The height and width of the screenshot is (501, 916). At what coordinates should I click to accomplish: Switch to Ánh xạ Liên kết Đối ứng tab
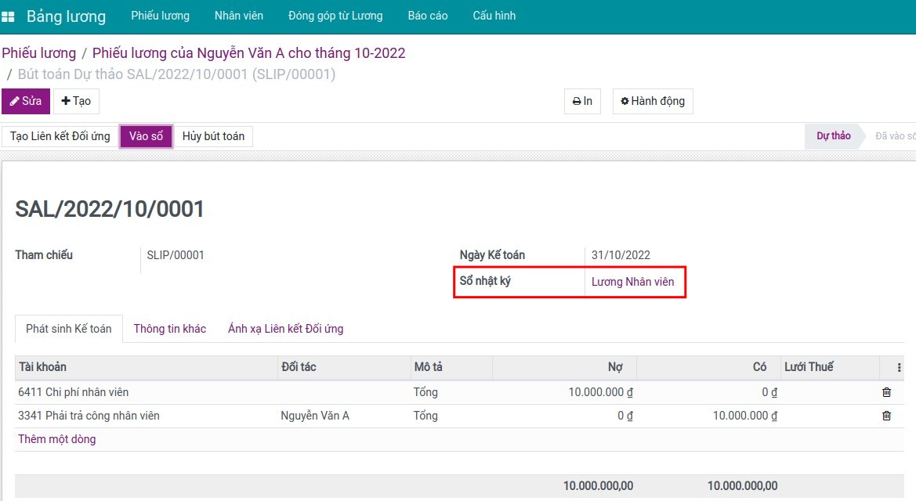tap(285, 329)
